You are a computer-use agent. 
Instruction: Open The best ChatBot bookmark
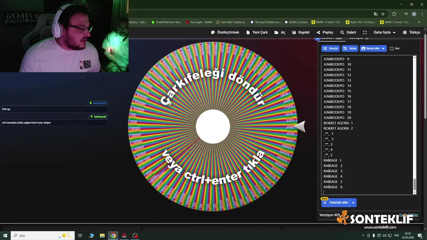266,22
